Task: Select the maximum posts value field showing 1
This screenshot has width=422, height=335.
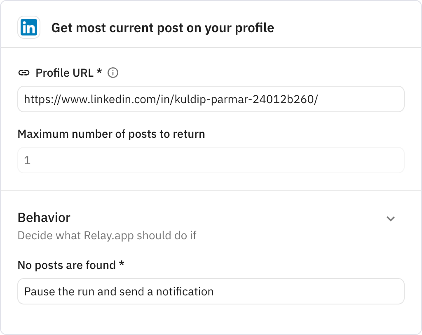Action: point(211,160)
